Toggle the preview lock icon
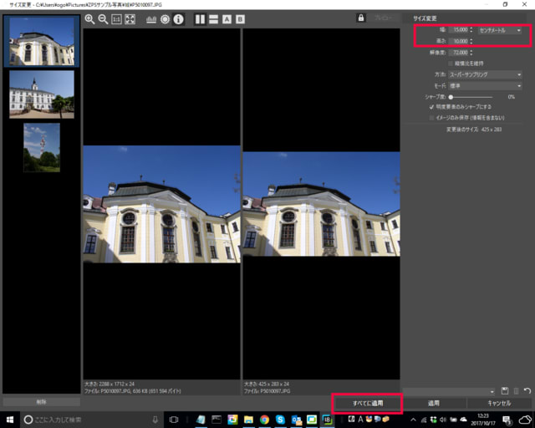Viewport: 535px width, 428px height. tap(360, 18)
